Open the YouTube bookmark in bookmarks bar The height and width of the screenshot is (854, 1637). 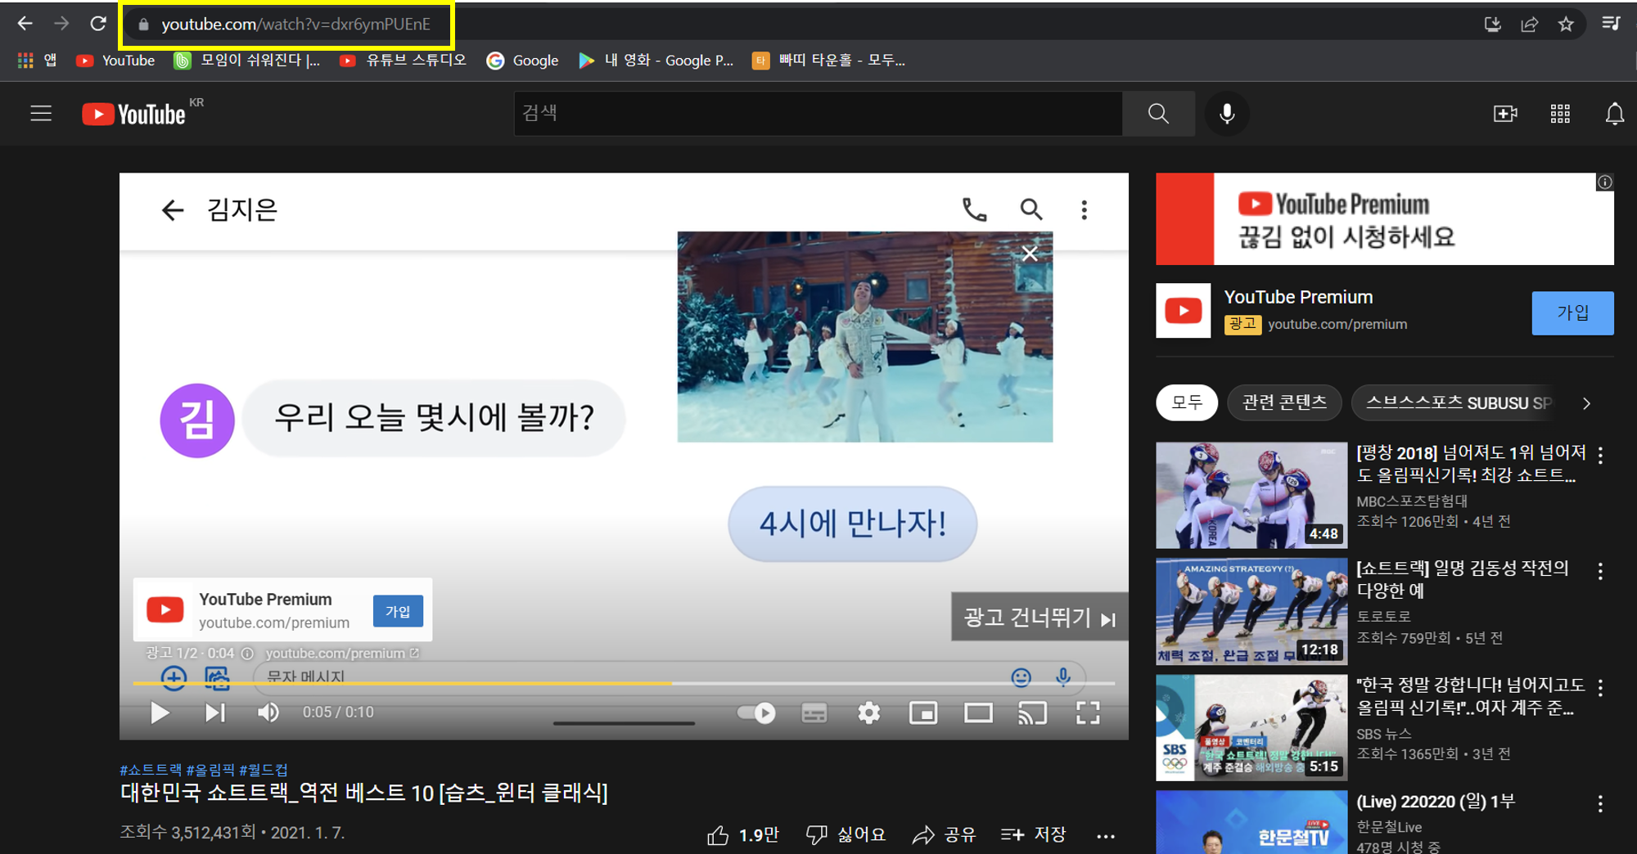[x=115, y=61]
